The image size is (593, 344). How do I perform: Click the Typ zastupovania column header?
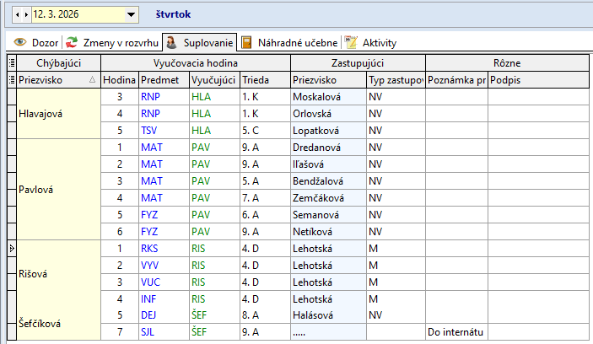pos(395,80)
